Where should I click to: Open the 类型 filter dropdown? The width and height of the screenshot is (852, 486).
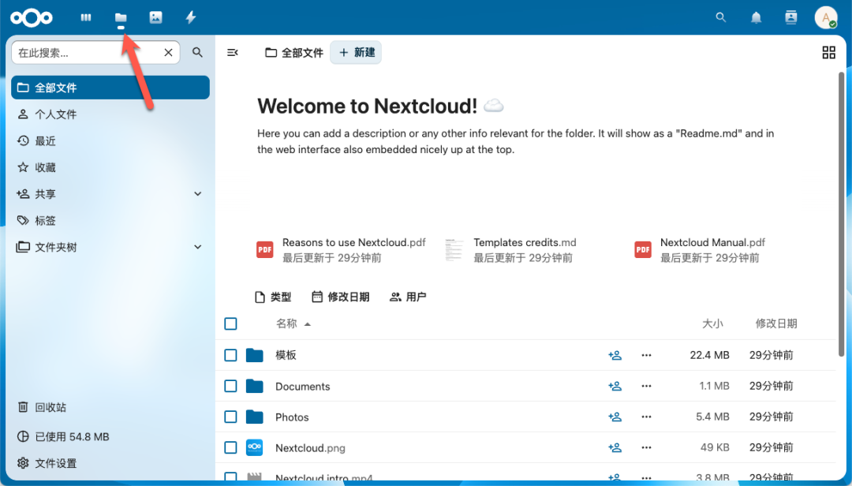tap(272, 297)
